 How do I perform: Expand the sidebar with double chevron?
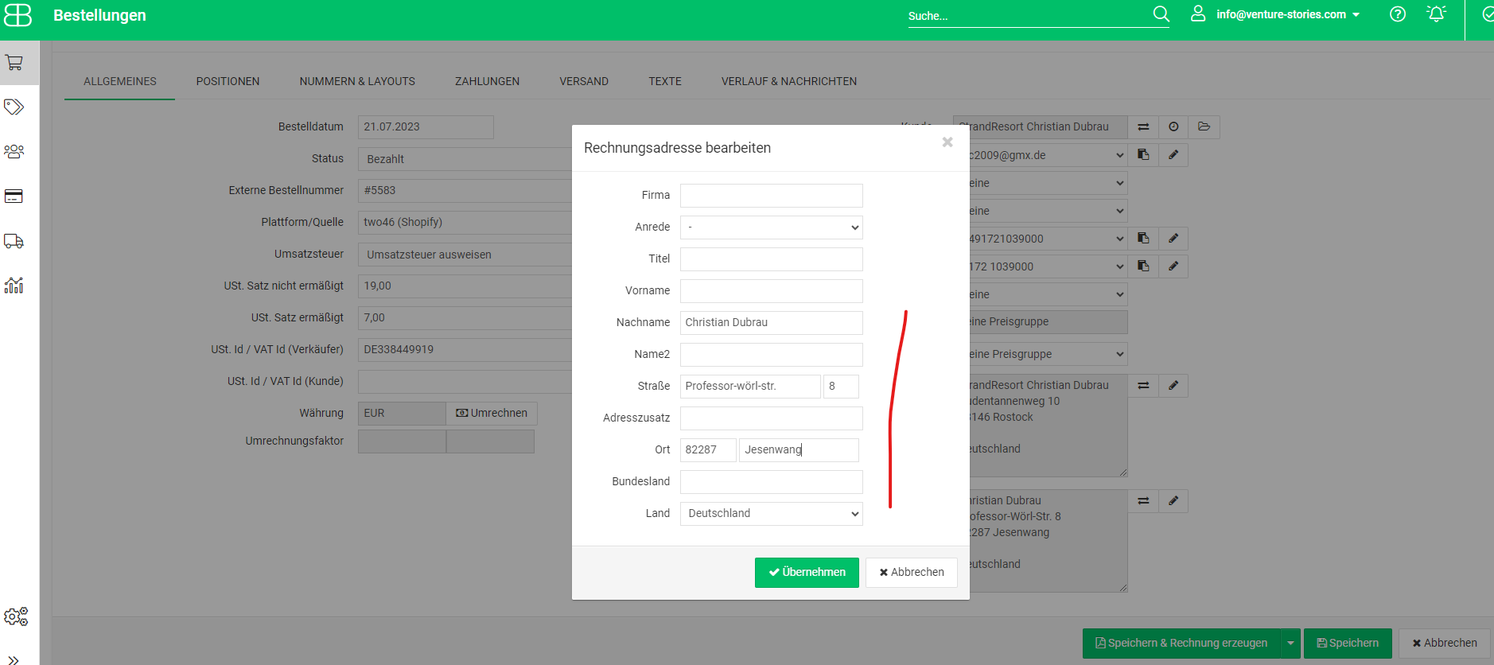tap(14, 659)
